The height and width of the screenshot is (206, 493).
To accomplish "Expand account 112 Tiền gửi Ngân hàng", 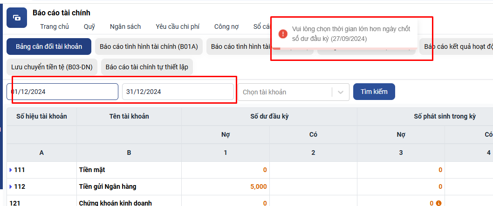I will pyautogui.click(x=11, y=186).
